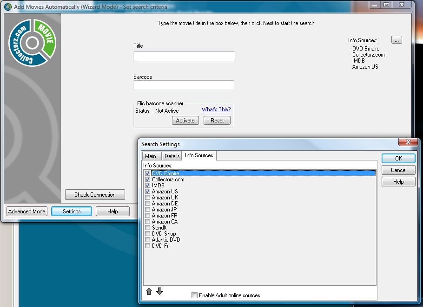Click the title bar app icon
The image size is (423, 307).
click(x=8, y=7)
